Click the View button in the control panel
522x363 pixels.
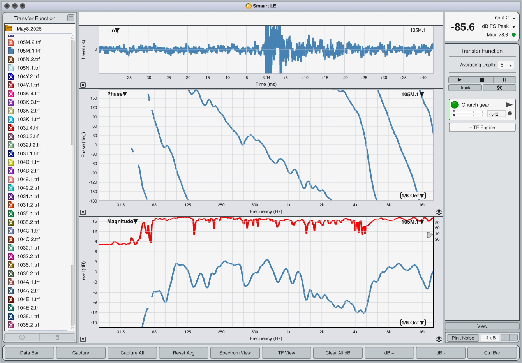482,326
